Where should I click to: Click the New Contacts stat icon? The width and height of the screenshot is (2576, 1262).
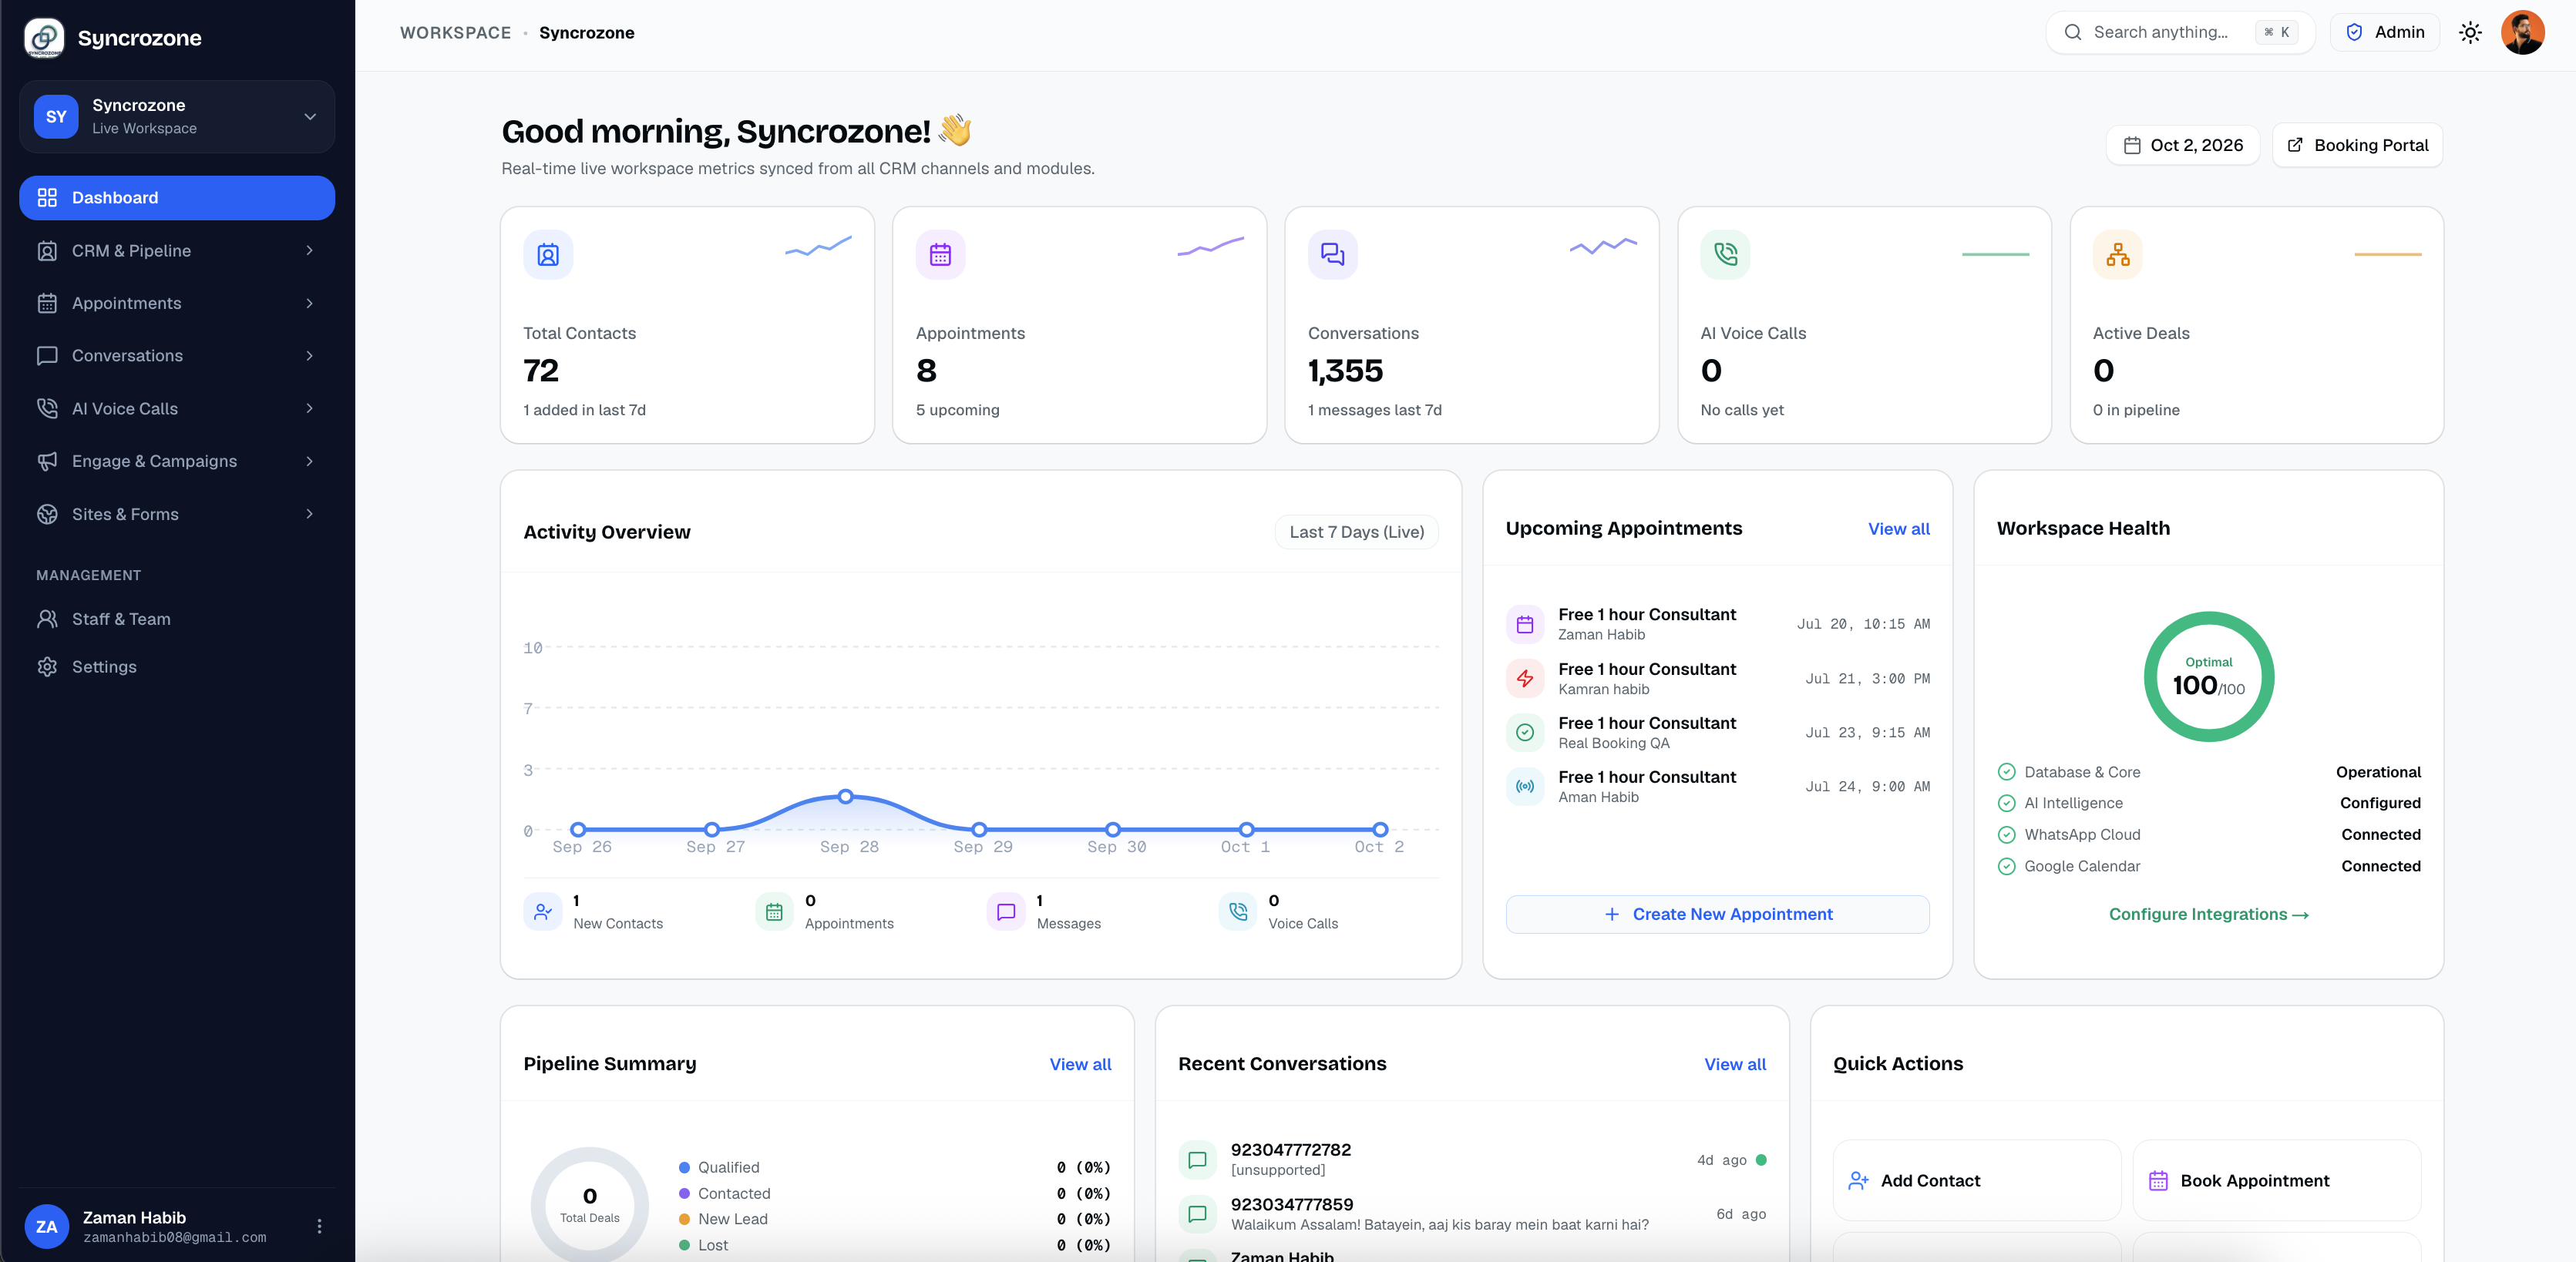click(x=543, y=911)
